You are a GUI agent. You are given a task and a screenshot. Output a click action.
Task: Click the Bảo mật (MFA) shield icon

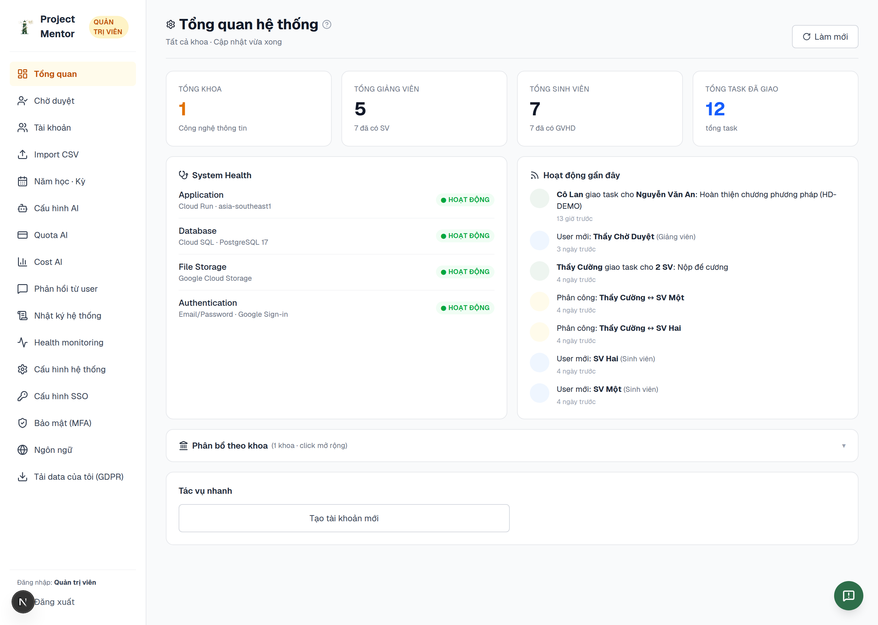coord(23,423)
